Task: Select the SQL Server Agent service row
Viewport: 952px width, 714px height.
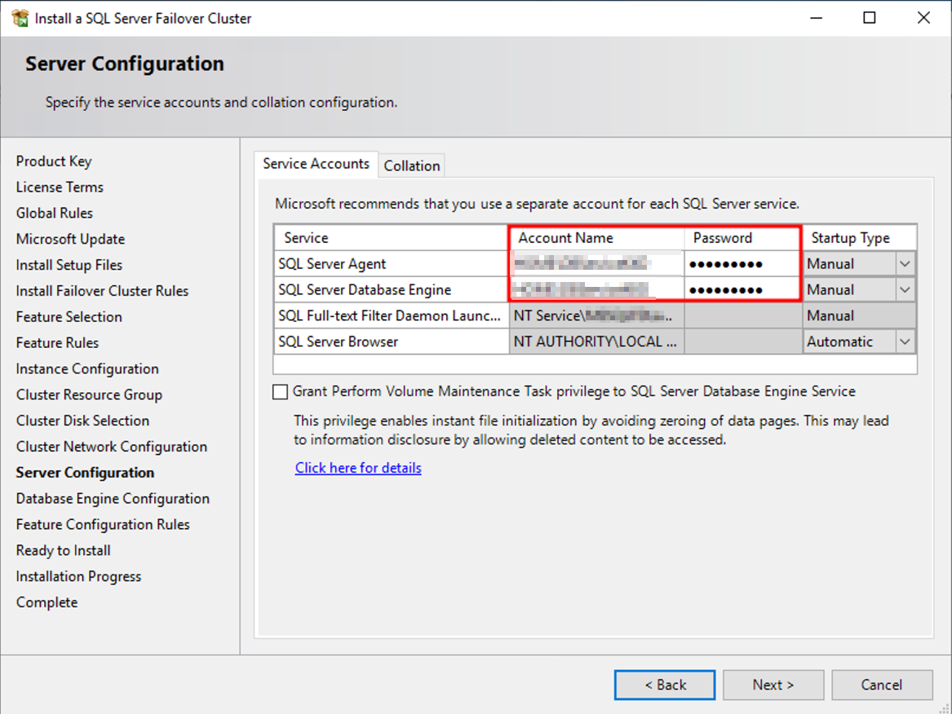Action: (392, 264)
